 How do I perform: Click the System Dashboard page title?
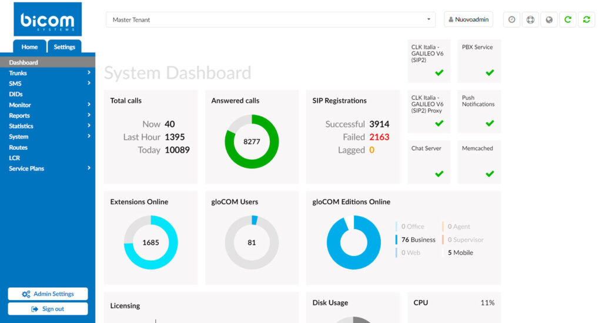click(178, 72)
